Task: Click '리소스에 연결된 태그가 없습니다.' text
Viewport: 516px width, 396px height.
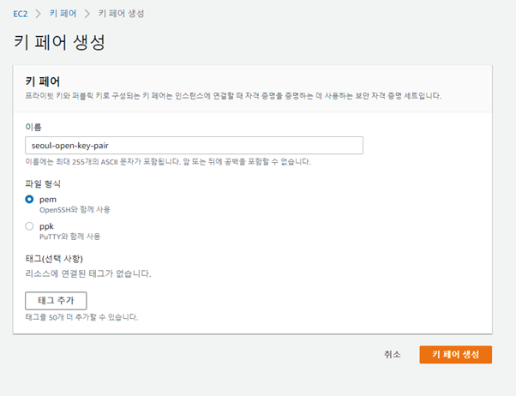Action: (88, 273)
